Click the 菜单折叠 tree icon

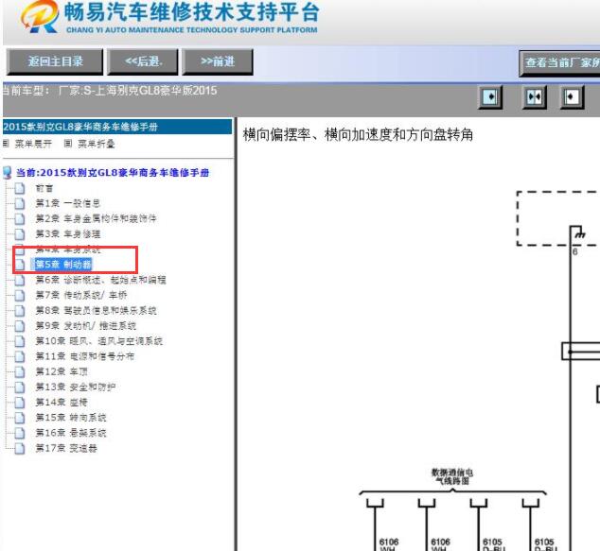[68, 144]
